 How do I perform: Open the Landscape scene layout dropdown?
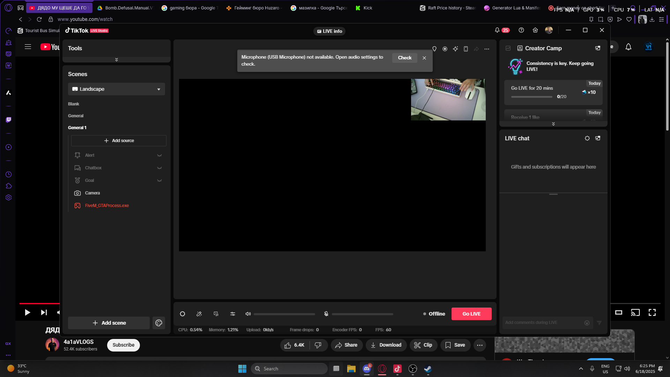(x=117, y=89)
